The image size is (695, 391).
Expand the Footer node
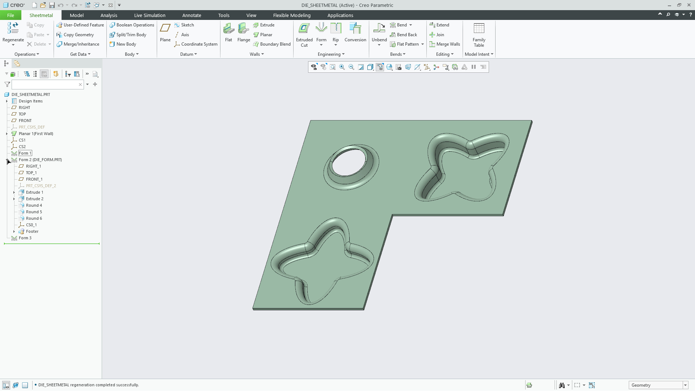(x=14, y=232)
